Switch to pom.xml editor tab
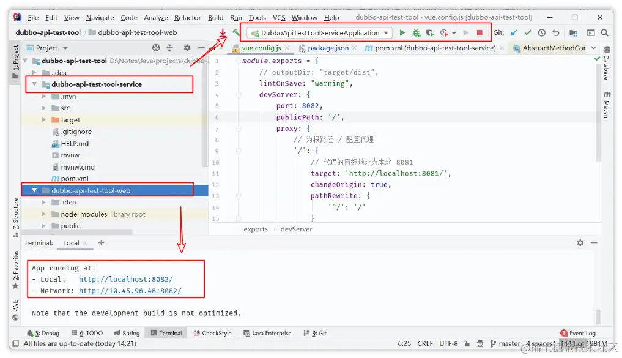 pos(435,48)
